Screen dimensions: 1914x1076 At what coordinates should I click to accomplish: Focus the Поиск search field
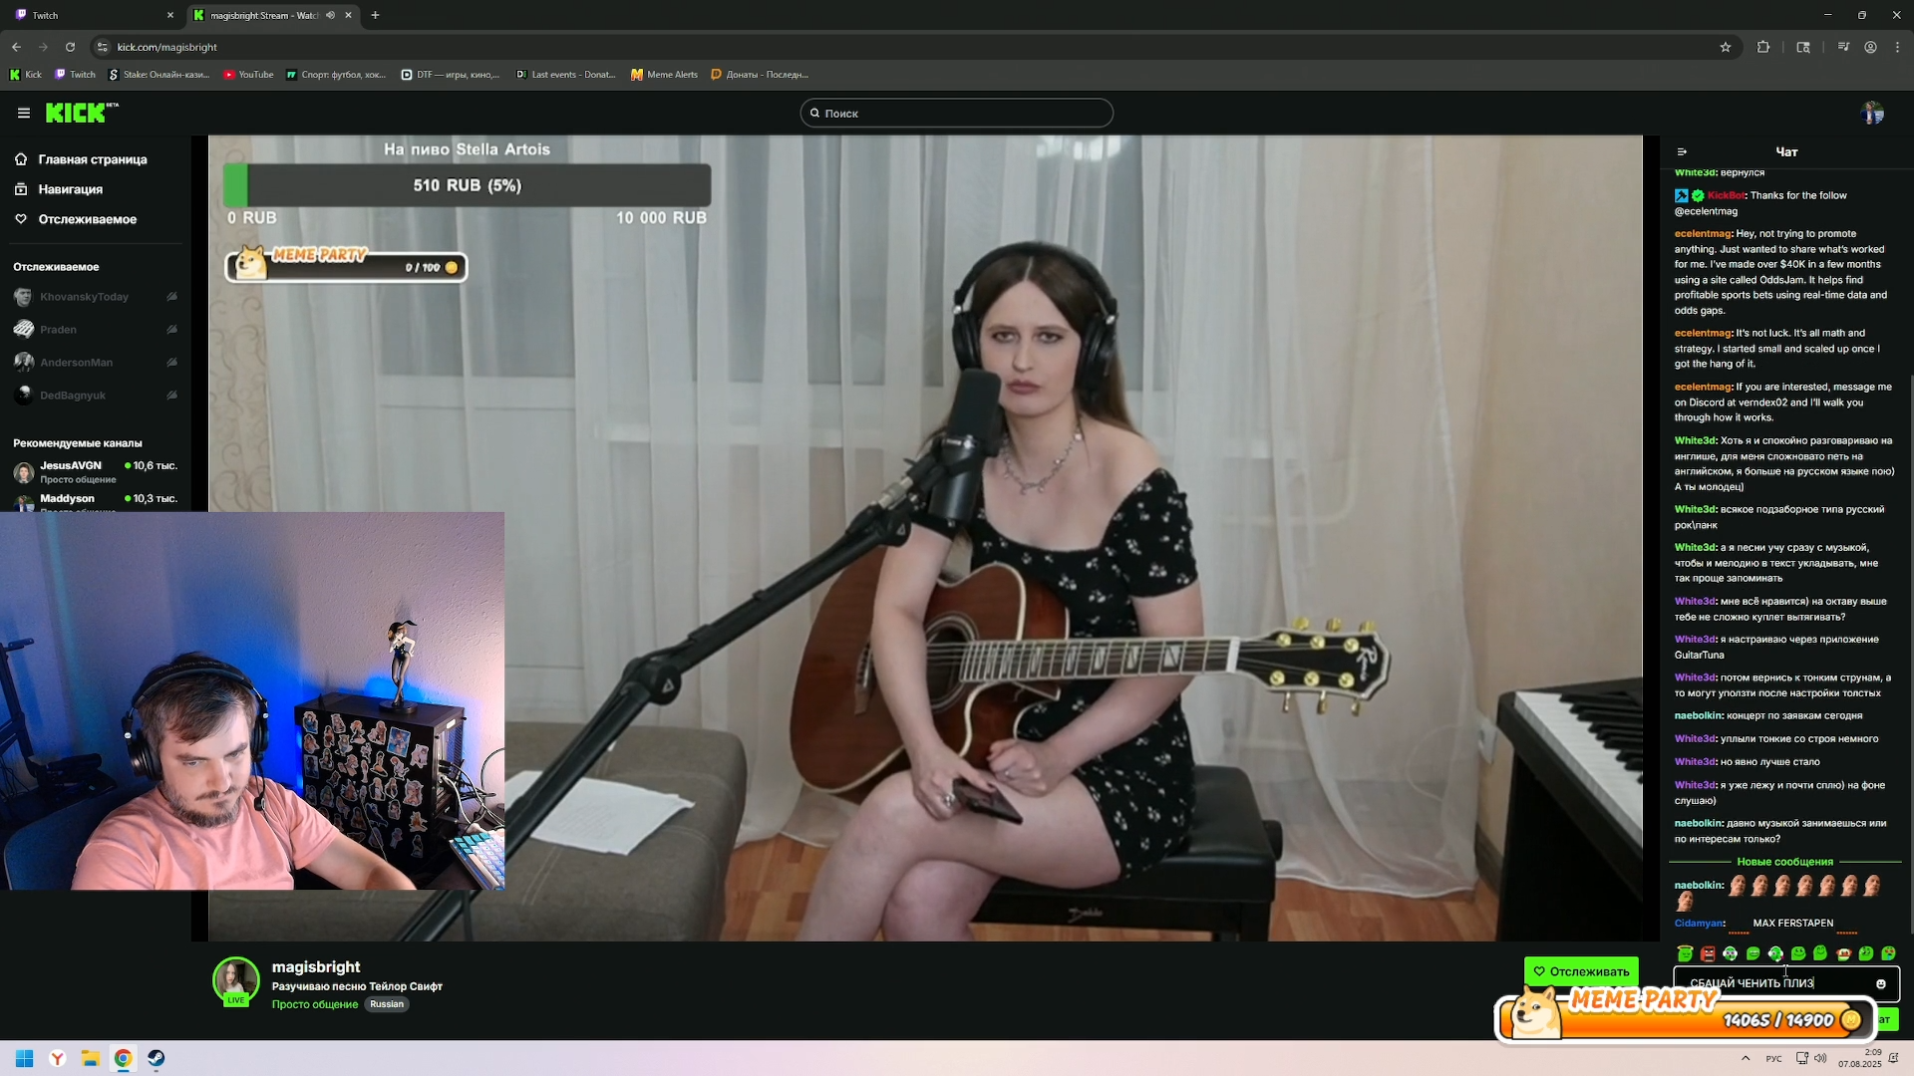[957, 114]
